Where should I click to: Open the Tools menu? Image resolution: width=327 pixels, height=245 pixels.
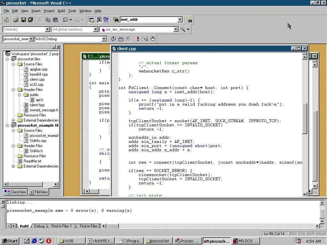pos(72,11)
